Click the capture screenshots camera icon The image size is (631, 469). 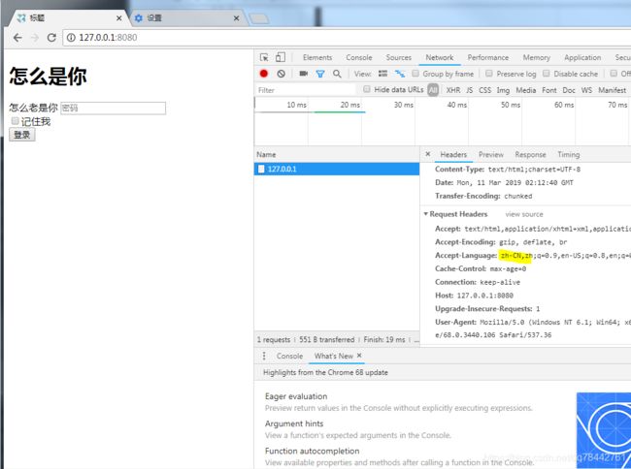tap(304, 74)
